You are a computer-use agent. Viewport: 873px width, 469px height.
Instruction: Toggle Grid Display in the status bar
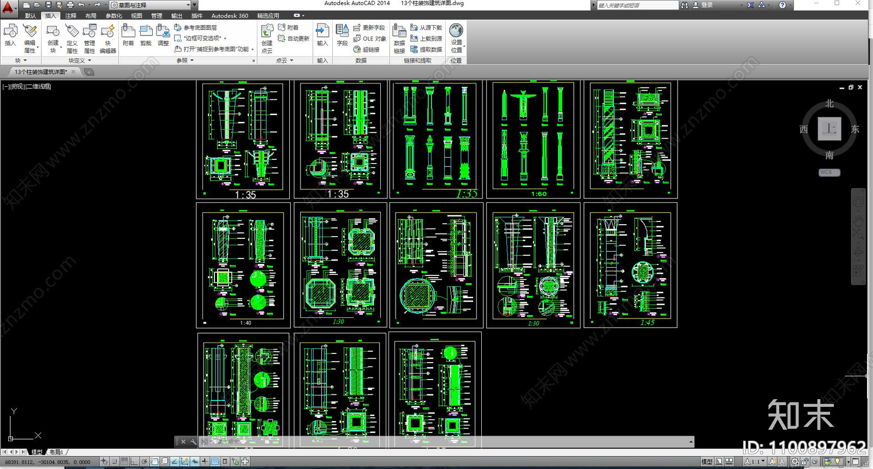pos(124,461)
